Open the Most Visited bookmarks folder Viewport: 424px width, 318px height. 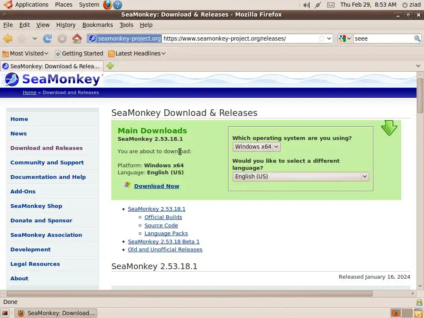tap(25, 53)
